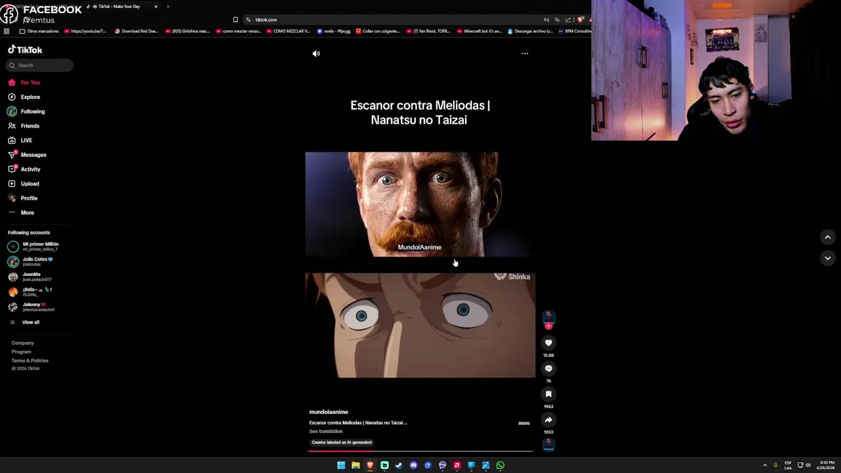
Task: Expand View all following accounts
Action: pos(24,323)
